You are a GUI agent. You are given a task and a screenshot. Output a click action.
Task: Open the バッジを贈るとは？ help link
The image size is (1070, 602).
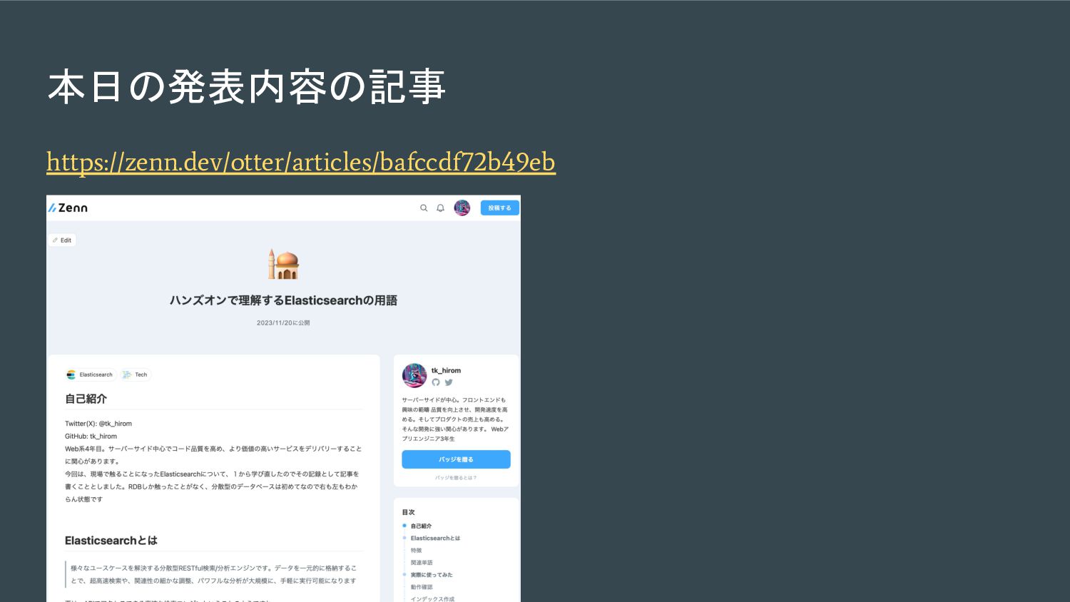[x=456, y=478]
